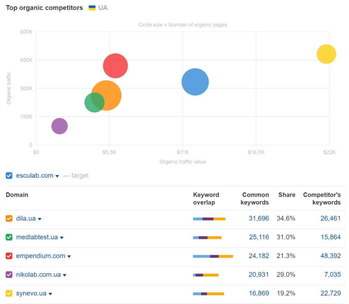Open common keywords count 25,116
The width and height of the screenshot is (349, 304).
pyautogui.click(x=259, y=237)
